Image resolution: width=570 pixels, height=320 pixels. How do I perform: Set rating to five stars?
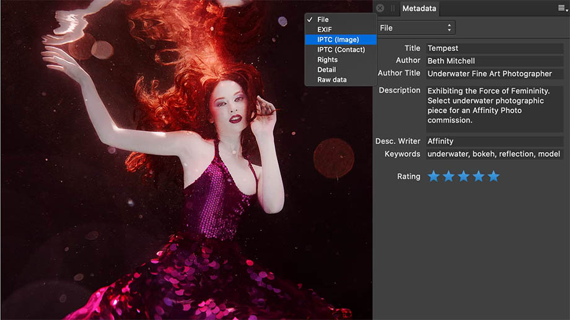coord(493,177)
